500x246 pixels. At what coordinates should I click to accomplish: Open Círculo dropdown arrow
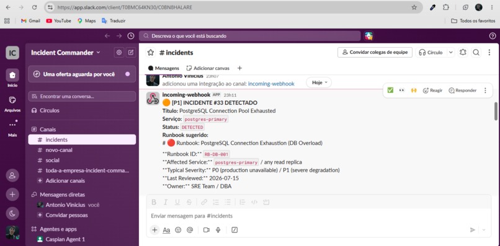450,52
